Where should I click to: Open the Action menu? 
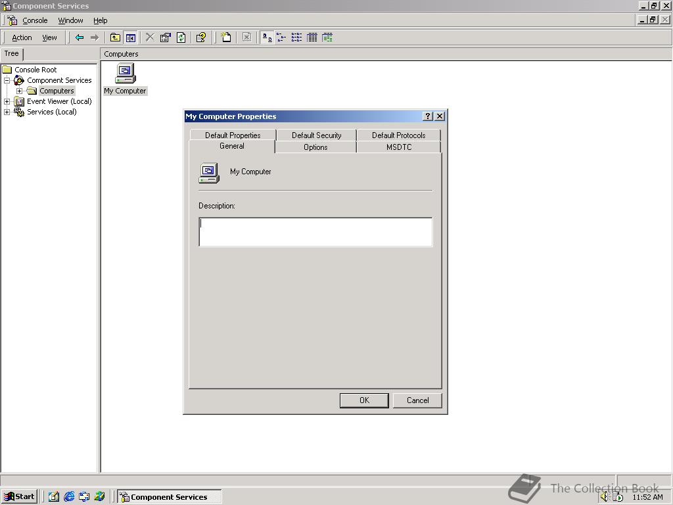(22, 37)
